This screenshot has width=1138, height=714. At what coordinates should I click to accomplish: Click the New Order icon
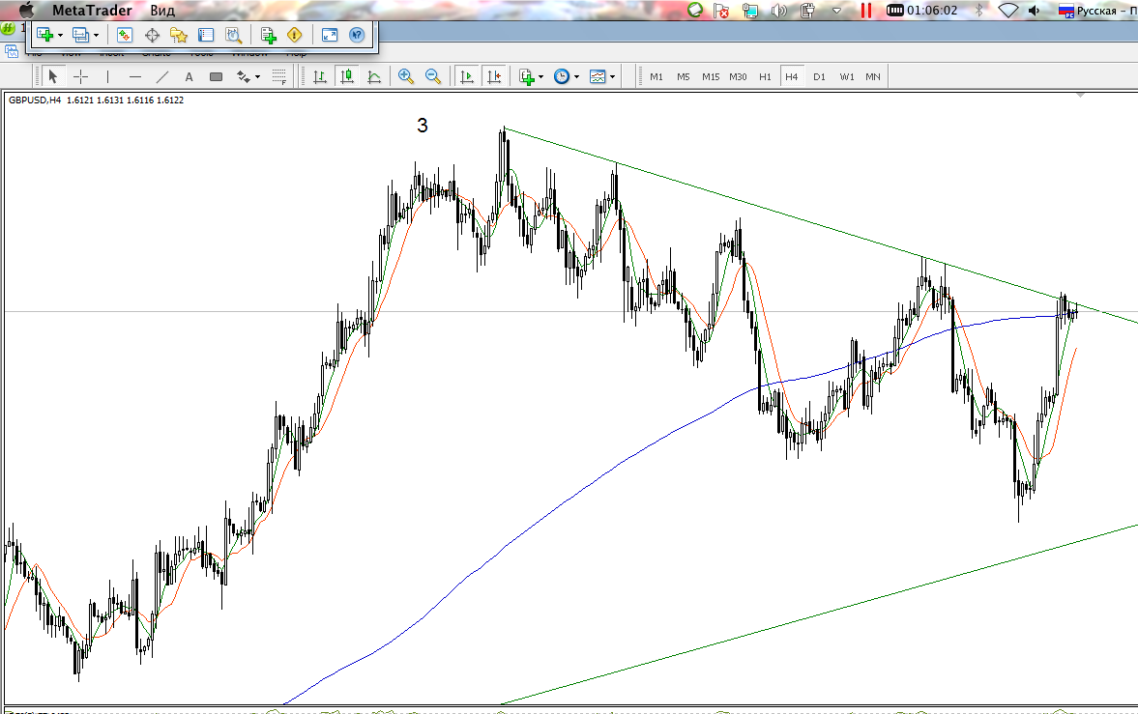click(268, 35)
